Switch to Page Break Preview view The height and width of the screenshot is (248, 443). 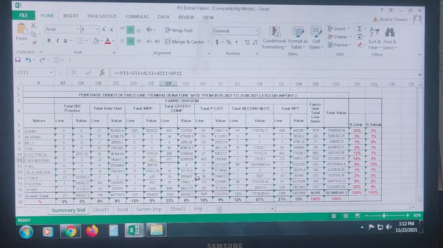point(358,216)
